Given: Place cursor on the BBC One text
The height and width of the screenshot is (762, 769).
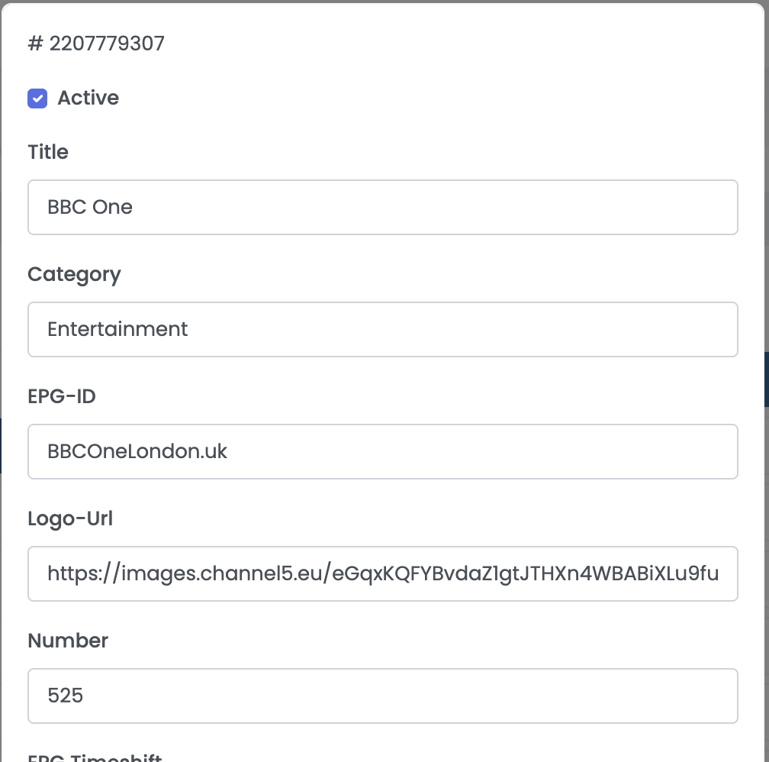Looking at the screenshot, I should 90,207.
